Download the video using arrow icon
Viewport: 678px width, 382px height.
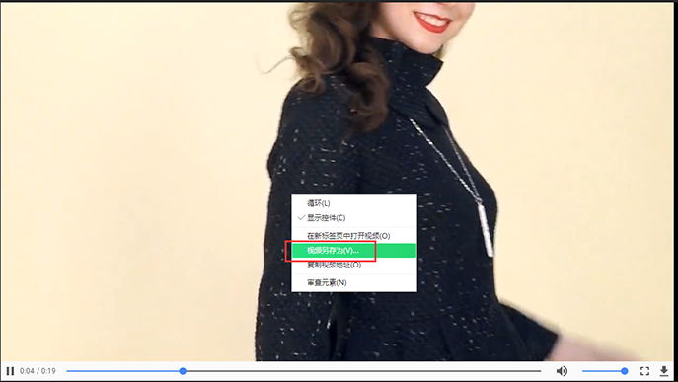[664, 371]
